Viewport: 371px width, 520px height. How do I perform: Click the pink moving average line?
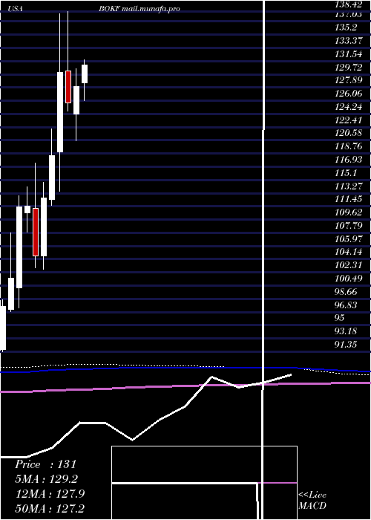(x=185, y=387)
